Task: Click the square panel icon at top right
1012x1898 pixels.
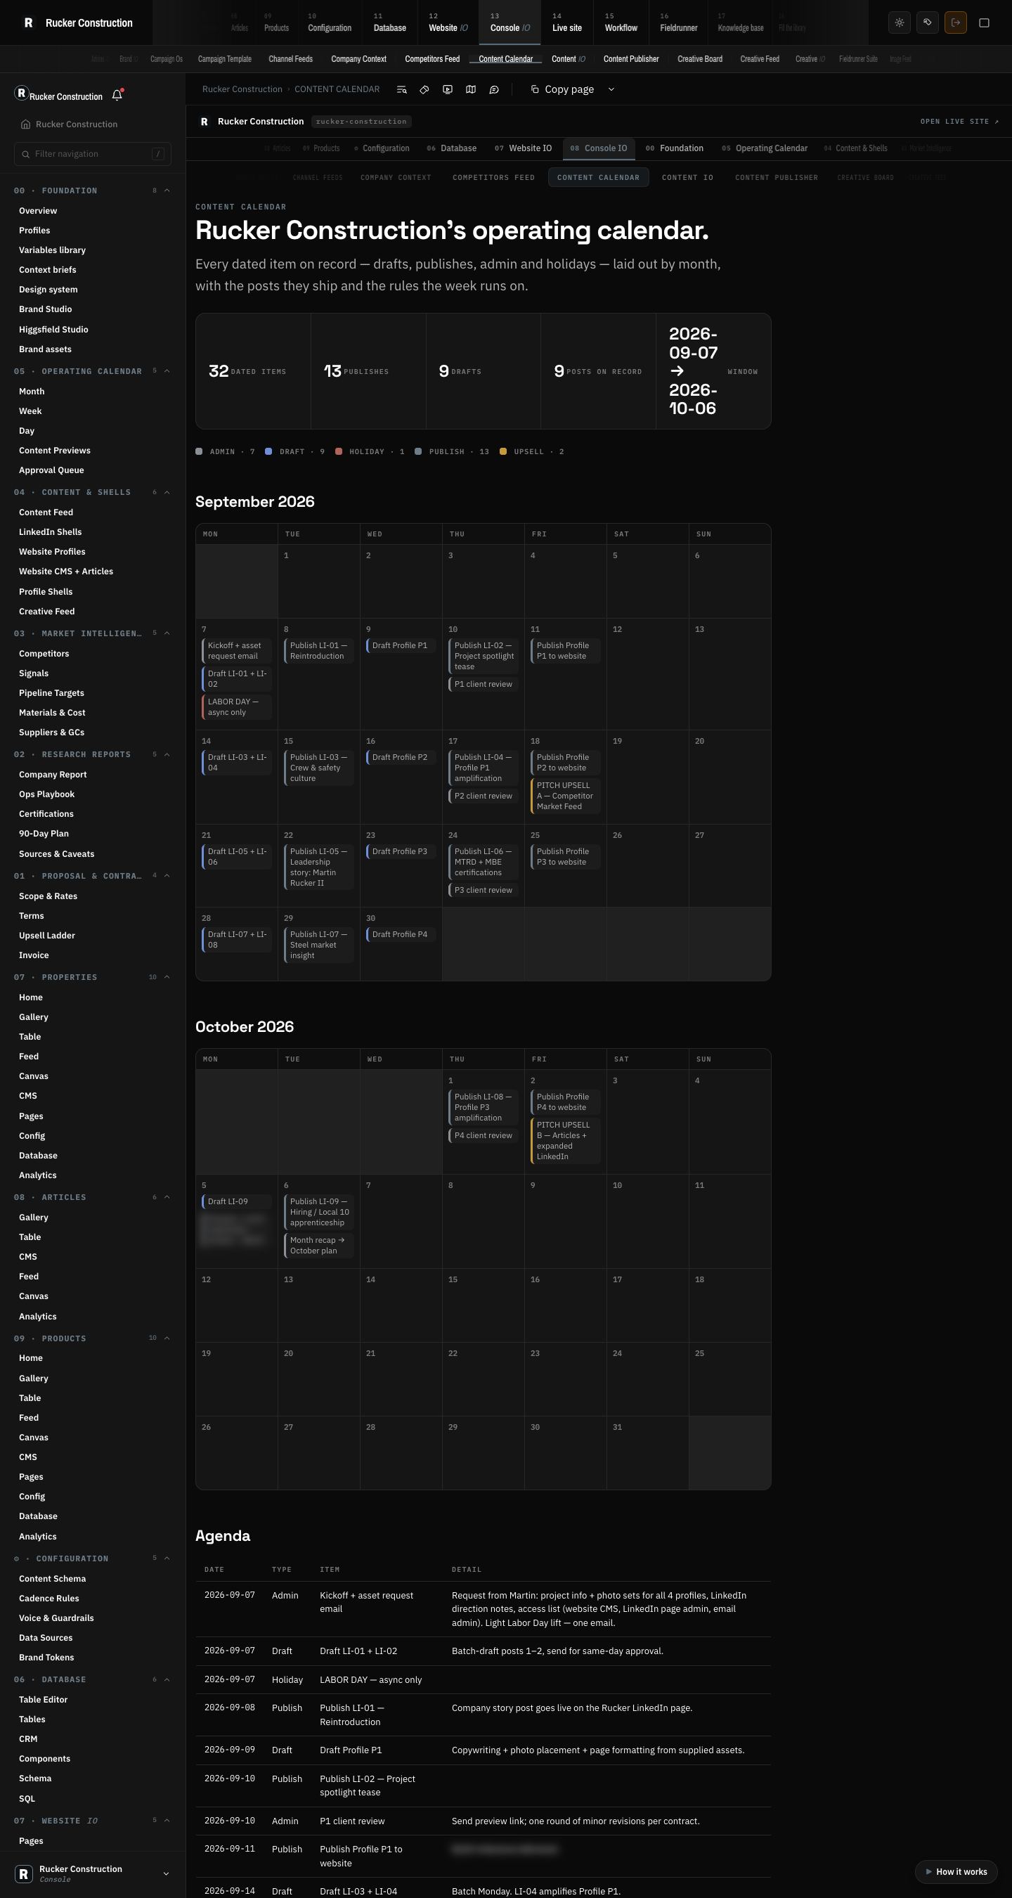Action: (984, 22)
